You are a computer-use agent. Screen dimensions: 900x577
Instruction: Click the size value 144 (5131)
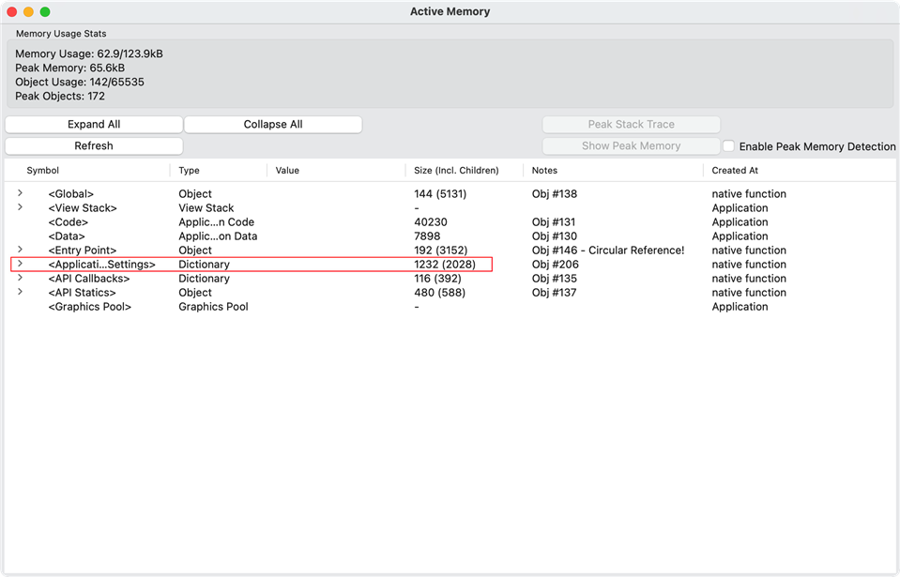tap(440, 194)
